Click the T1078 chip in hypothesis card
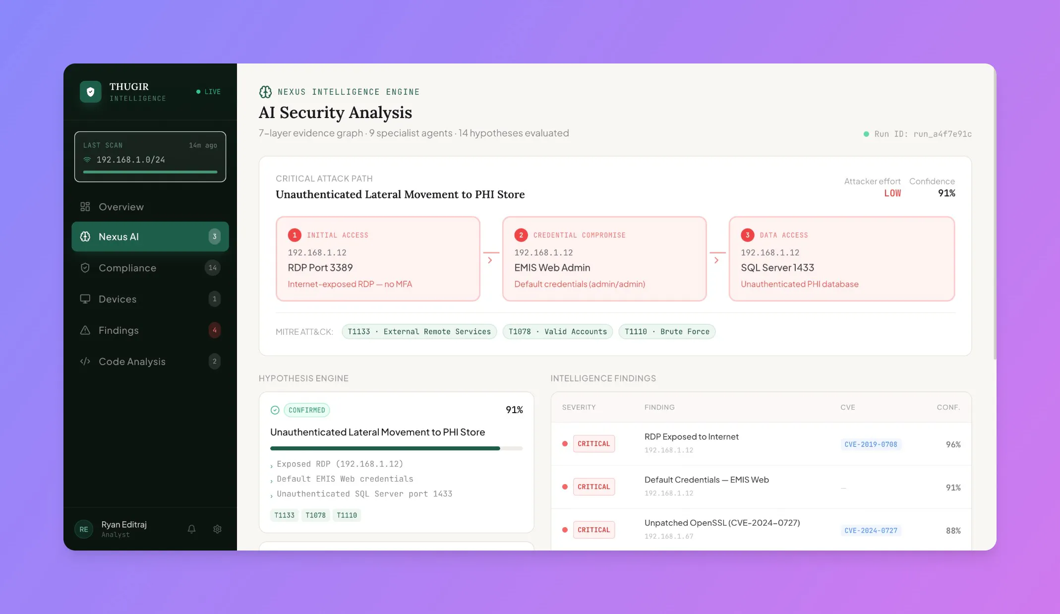This screenshot has height=614, width=1060. [315, 515]
